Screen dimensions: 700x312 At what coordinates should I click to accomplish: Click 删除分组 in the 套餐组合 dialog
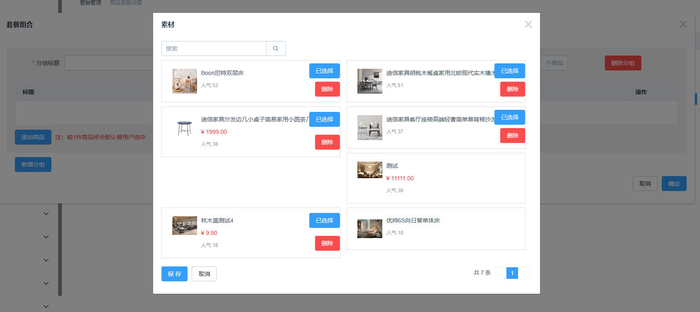pyautogui.click(x=623, y=63)
